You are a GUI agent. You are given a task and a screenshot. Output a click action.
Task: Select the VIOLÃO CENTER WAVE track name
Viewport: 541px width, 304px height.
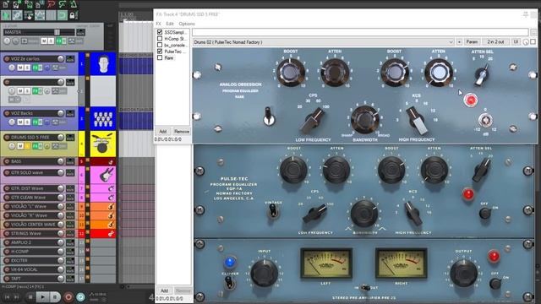click(x=33, y=225)
